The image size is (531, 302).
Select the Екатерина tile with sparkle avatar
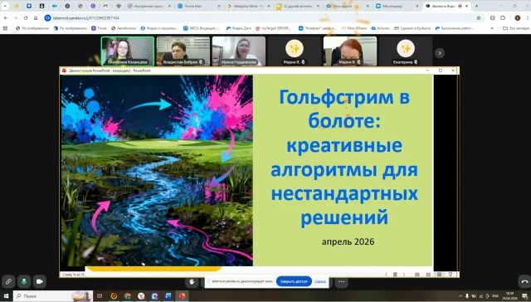(406, 51)
